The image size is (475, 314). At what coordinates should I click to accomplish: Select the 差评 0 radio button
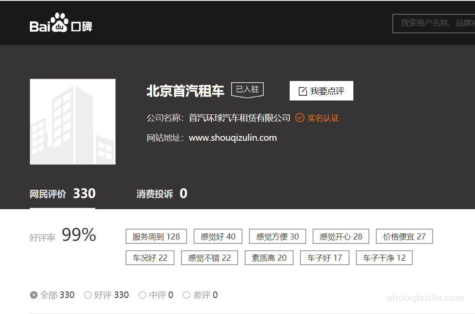point(187,295)
